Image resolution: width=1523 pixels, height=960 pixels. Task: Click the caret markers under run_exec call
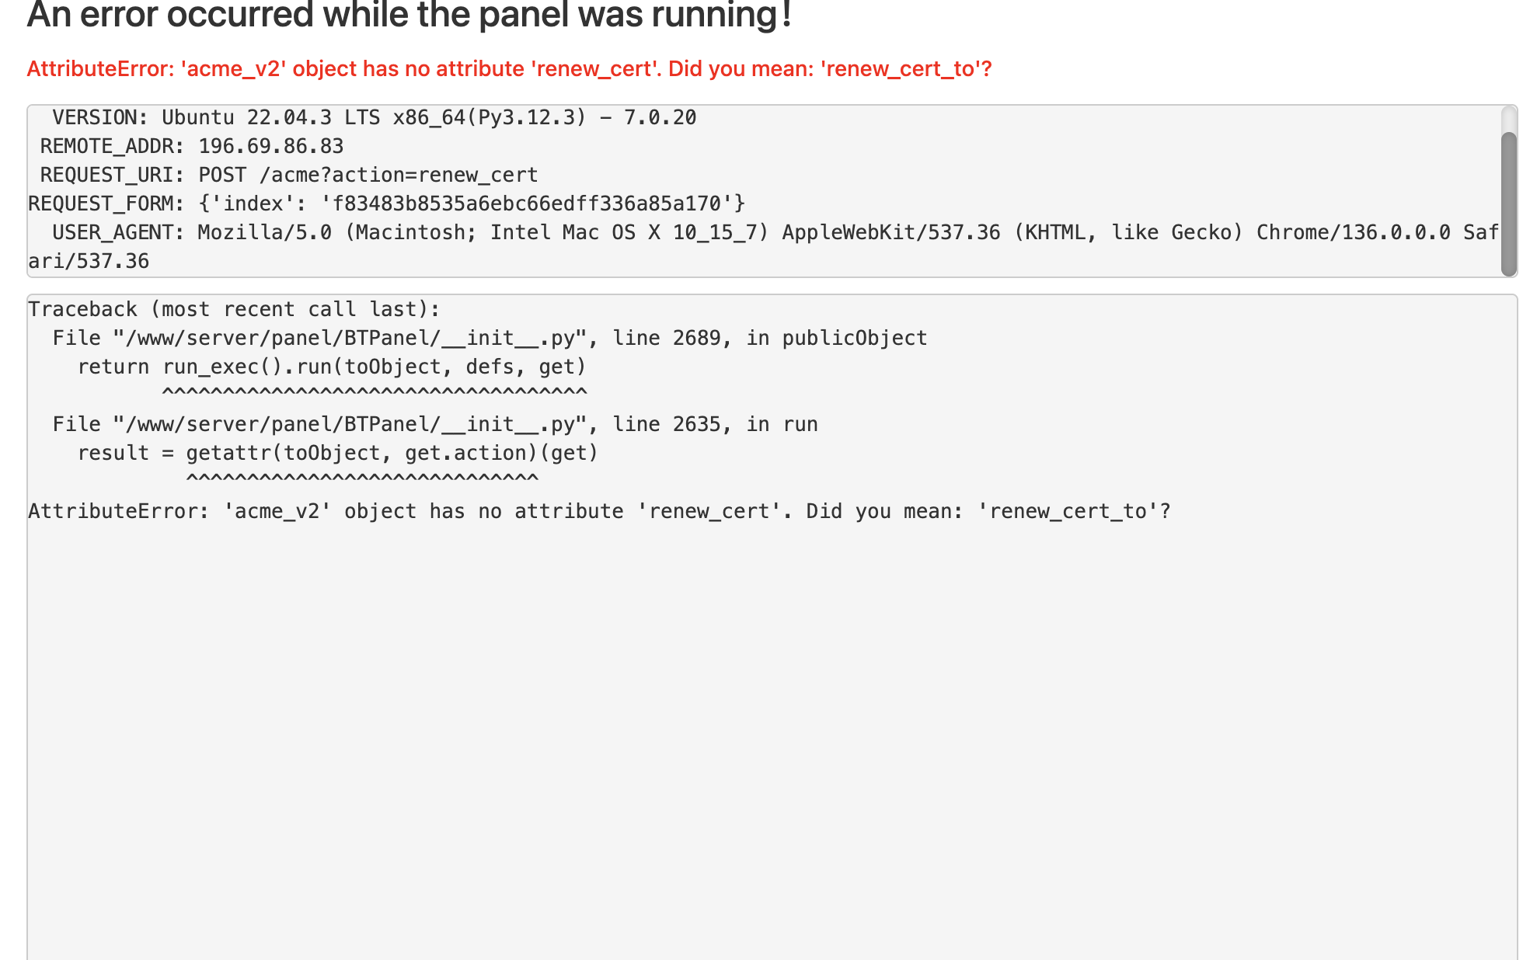[x=375, y=394]
